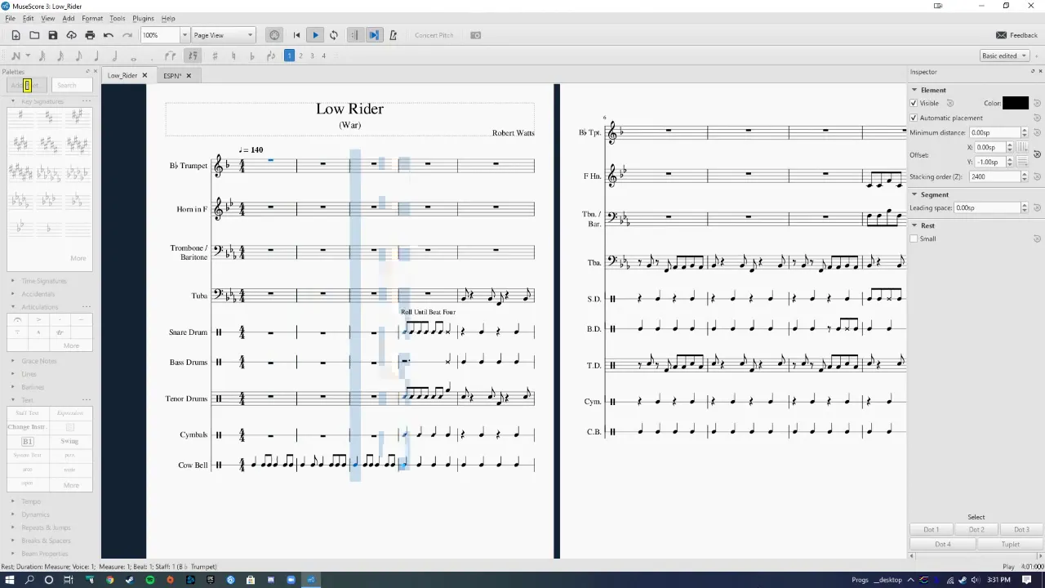
Task: Save the score using the disk icon
Action: click(53, 35)
